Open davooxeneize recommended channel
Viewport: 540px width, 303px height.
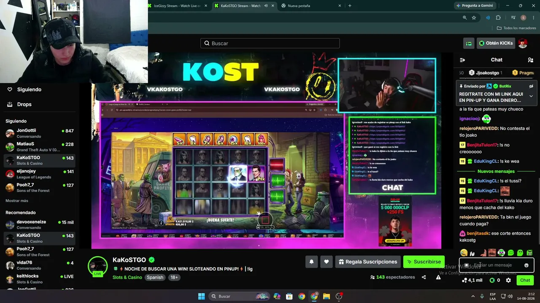pyautogui.click(x=39, y=225)
